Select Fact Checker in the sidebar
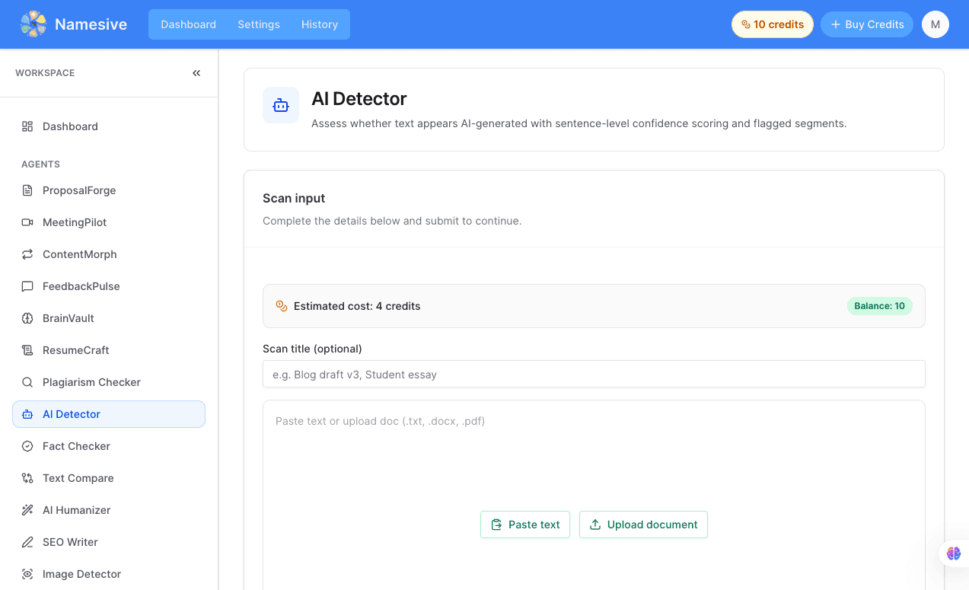Screen dimensions: 969x590 tap(76, 446)
